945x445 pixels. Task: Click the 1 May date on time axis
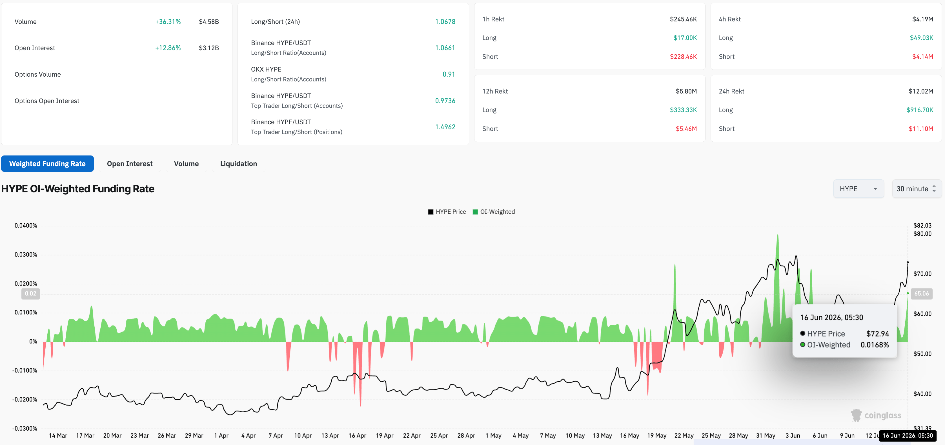pos(493,435)
